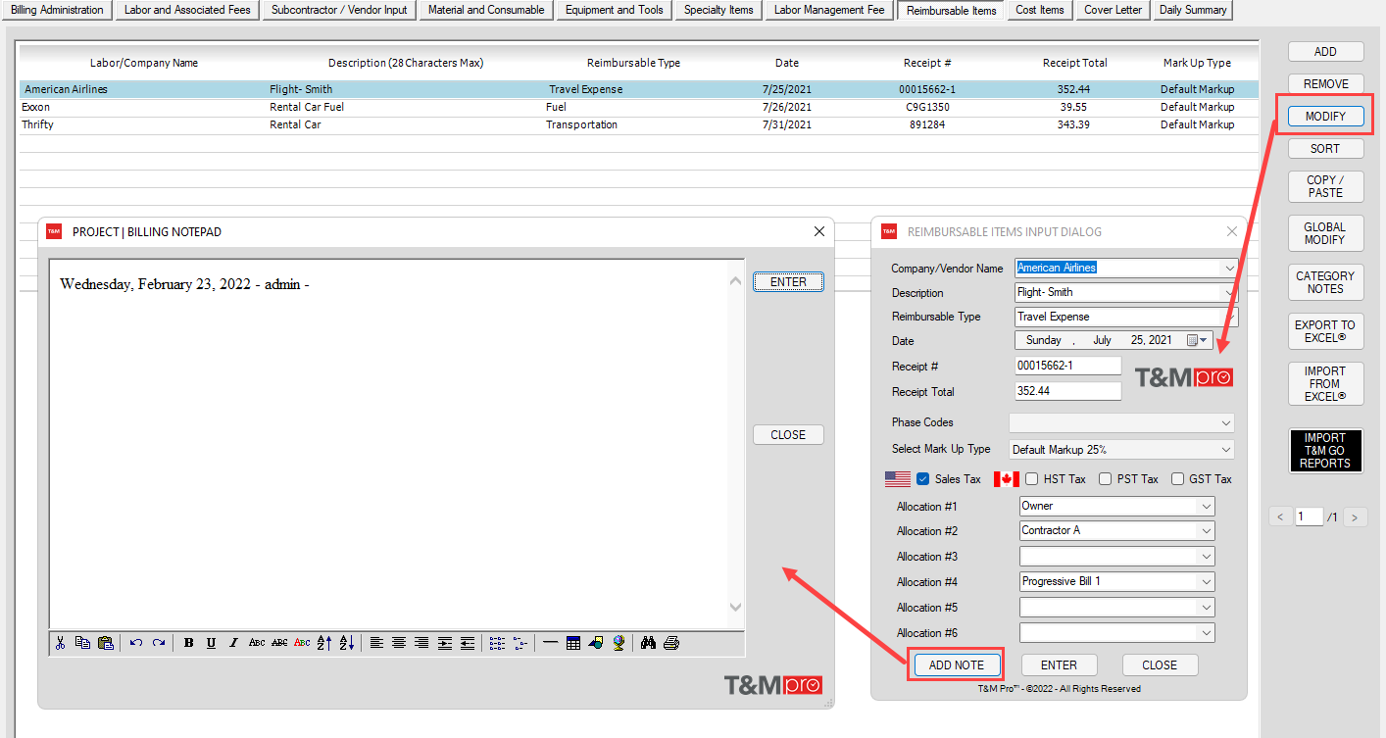Image resolution: width=1386 pixels, height=738 pixels.
Task: Click the sort ascending A-Z icon
Action: [324, 643]
